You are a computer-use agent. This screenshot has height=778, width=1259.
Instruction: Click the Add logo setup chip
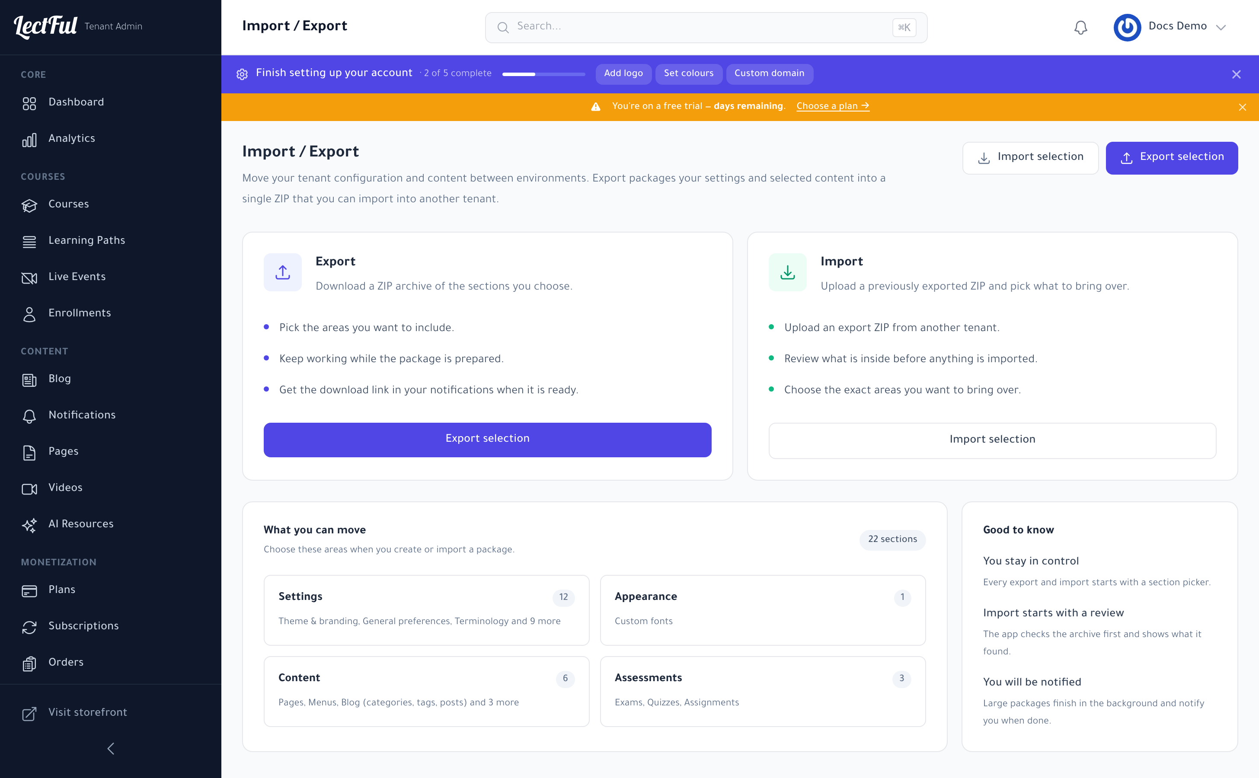click(623, 73)
